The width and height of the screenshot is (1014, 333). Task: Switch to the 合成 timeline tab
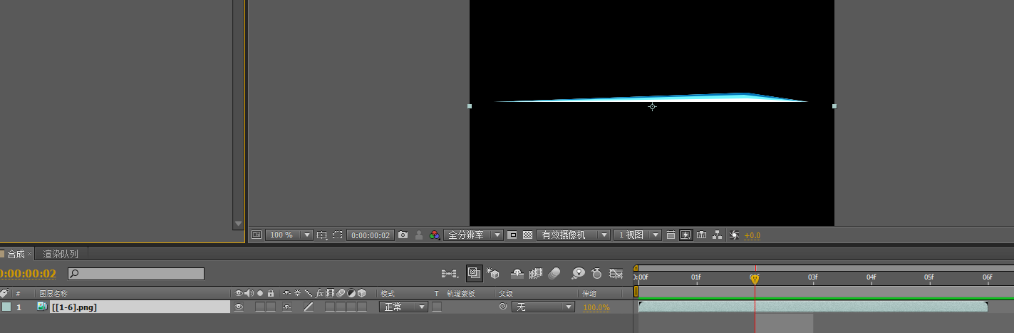[x=16, y=254]
